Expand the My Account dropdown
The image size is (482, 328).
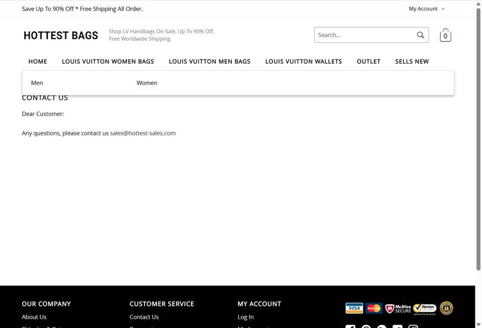pos(427,9)
